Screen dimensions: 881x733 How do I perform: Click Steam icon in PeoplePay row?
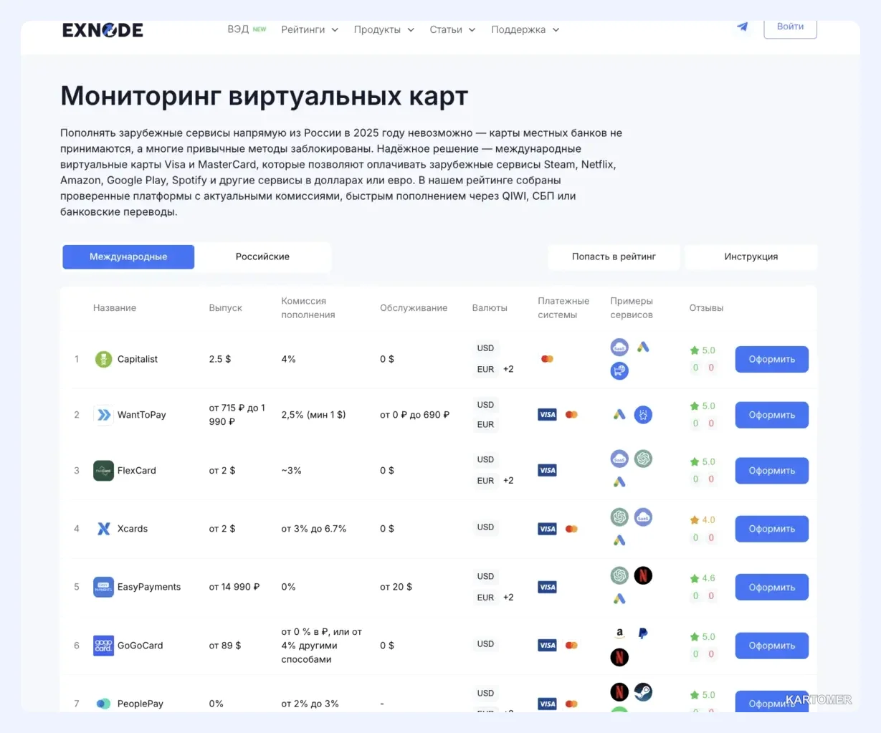click(643, 692)
